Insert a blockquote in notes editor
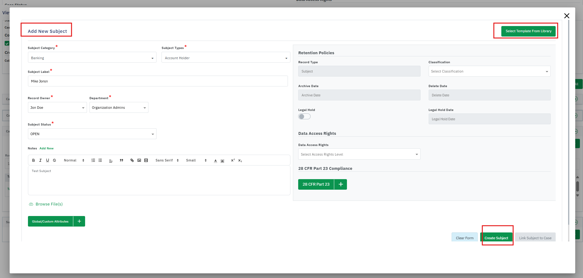Image resolution: width=583 pixels, height=278 pixels. tap(121, 161)
